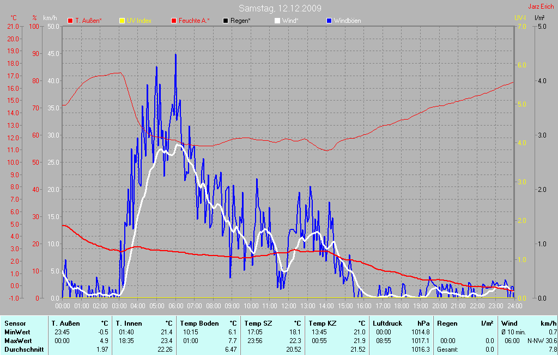Click the yellow UV Index legend swatch
This screenshot has width=558, height=355.
coord(122,21)
